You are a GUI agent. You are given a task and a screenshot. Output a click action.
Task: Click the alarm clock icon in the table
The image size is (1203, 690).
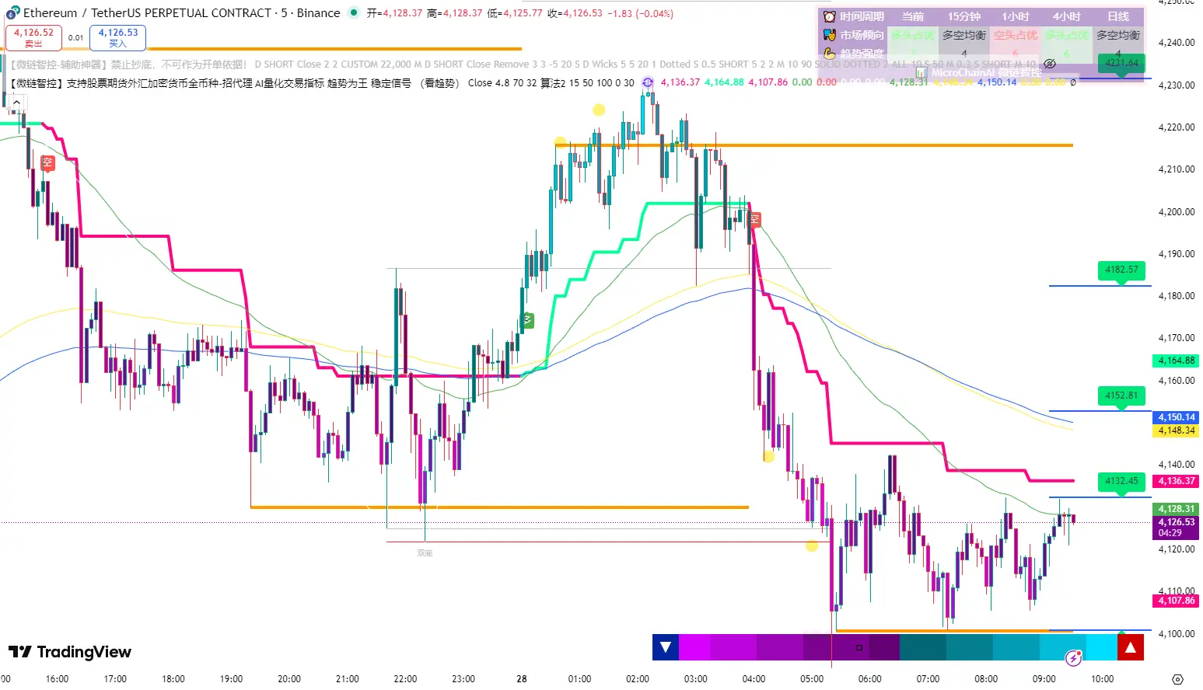[829, 16]
